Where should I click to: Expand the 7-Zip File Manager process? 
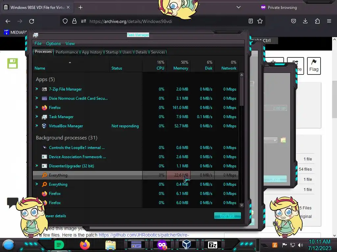(37, 89)
